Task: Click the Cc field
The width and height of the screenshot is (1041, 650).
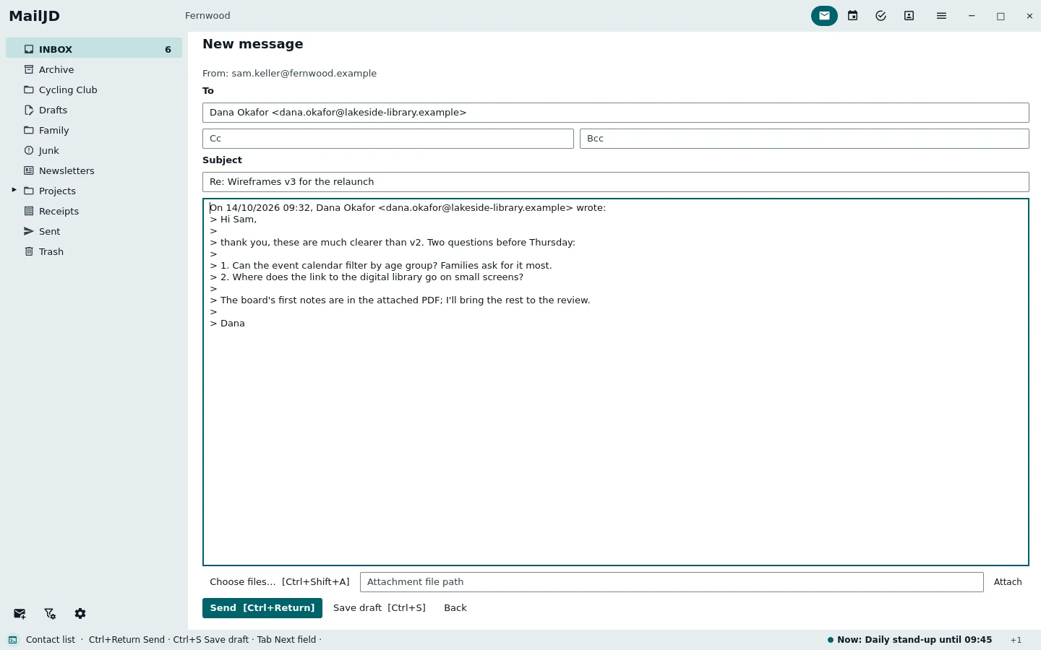Action: pyautogui.click(x=388, y=139)
